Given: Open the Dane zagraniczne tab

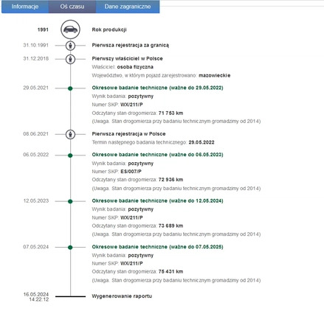Looking at the screenshot, I should pos(128,7).
